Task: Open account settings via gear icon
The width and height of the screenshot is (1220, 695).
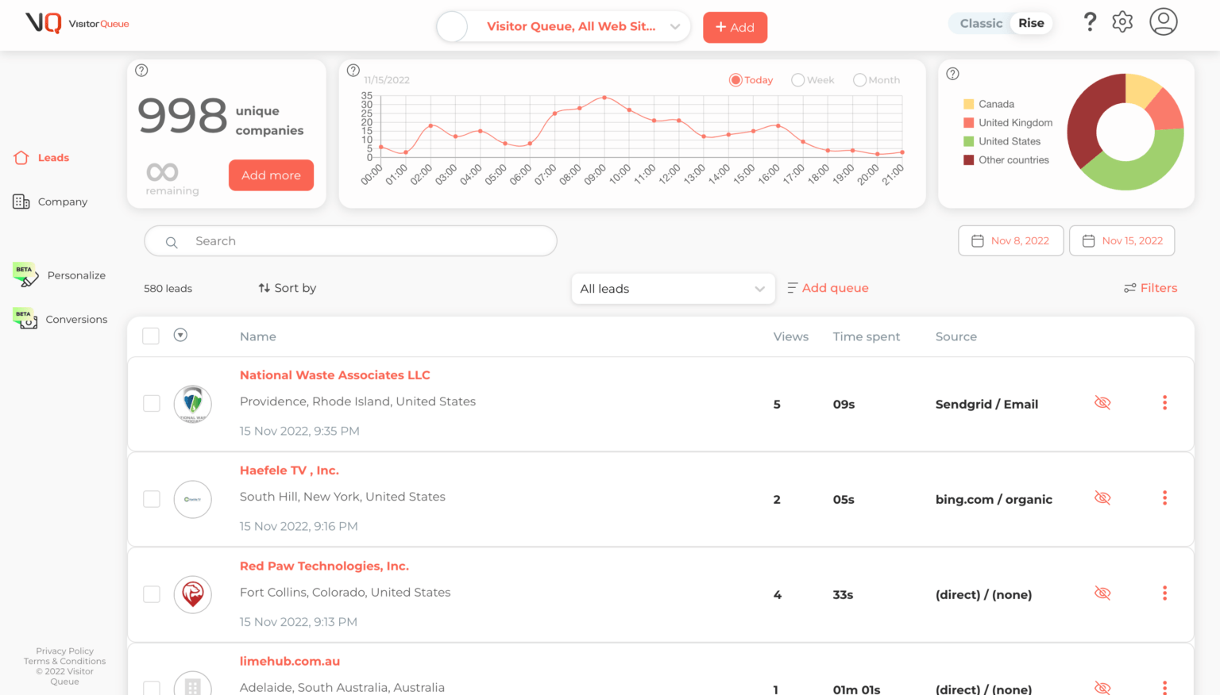Action: pos(1122,22)
